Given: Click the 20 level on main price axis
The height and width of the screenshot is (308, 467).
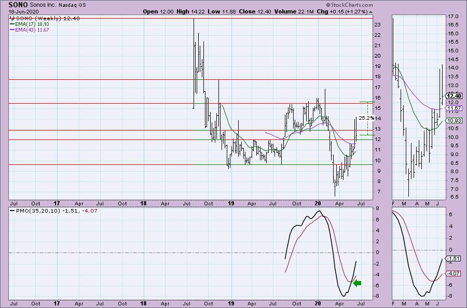Looking at the screenshot, I should tap(377, 56).
